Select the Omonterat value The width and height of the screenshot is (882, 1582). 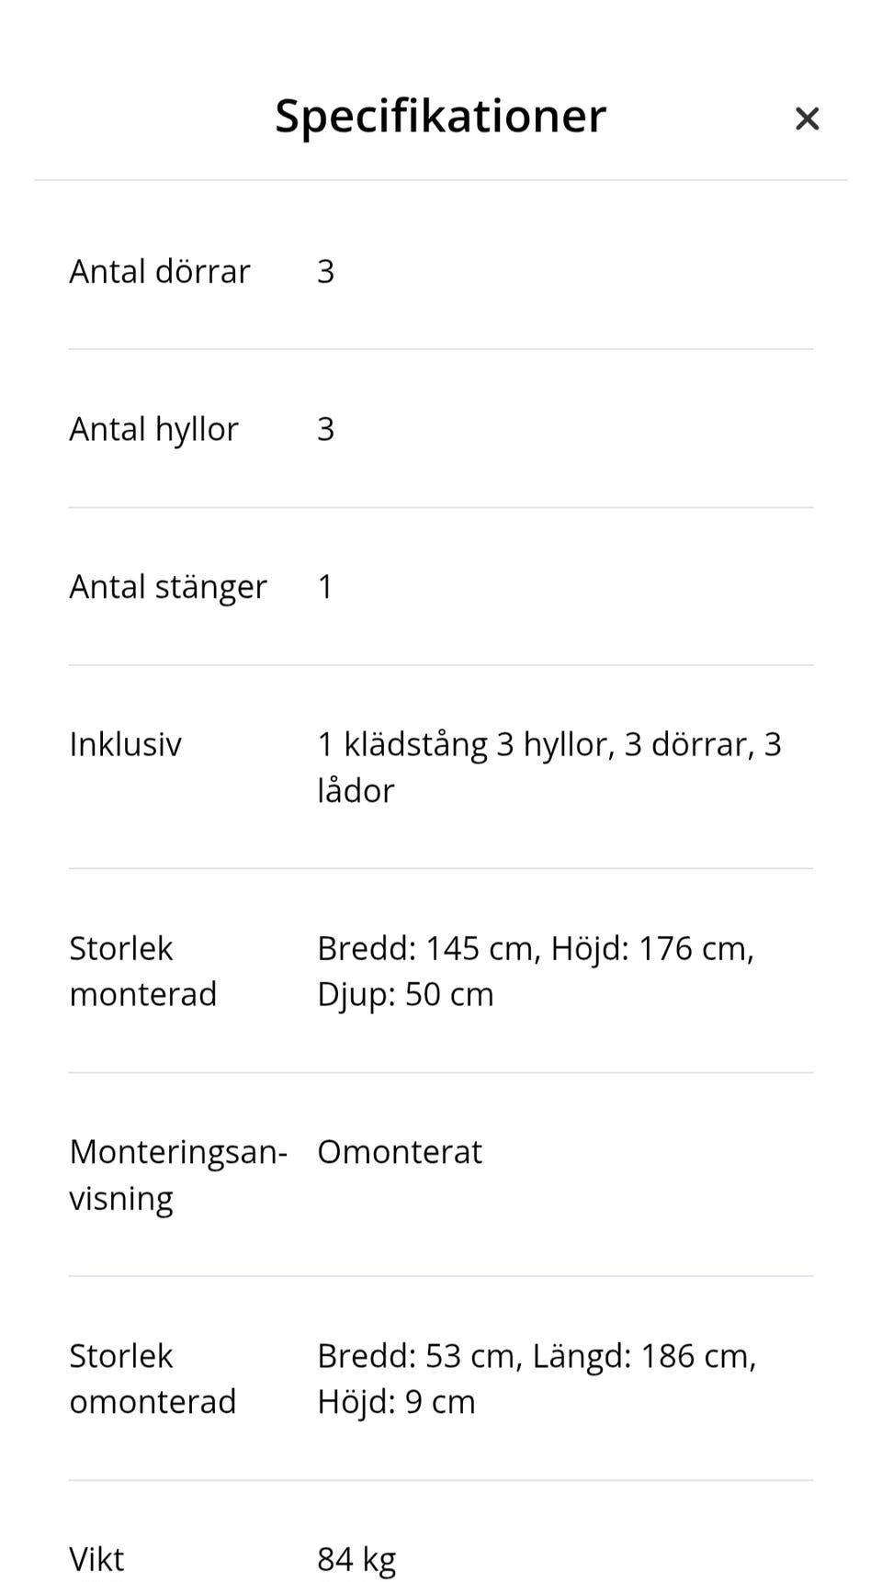(400, 1152)
